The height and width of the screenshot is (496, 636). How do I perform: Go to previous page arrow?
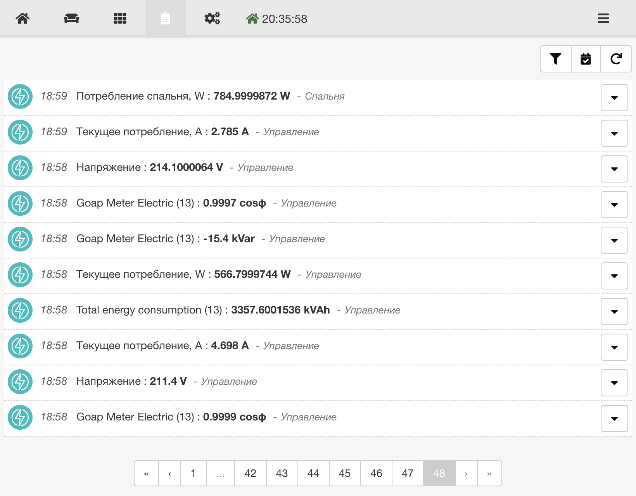(169, 473)
